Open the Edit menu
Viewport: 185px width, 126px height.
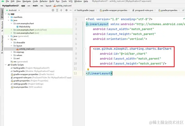[x=13, y=1]
